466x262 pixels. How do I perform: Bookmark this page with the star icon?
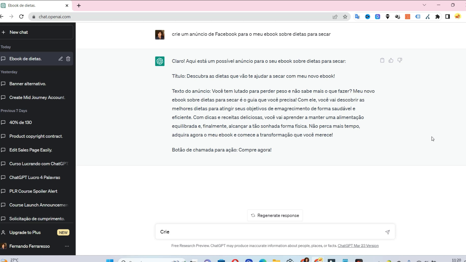pos(345,17)
